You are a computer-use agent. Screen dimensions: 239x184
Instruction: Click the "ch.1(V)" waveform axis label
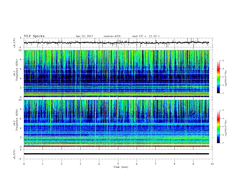coord(14,43)
